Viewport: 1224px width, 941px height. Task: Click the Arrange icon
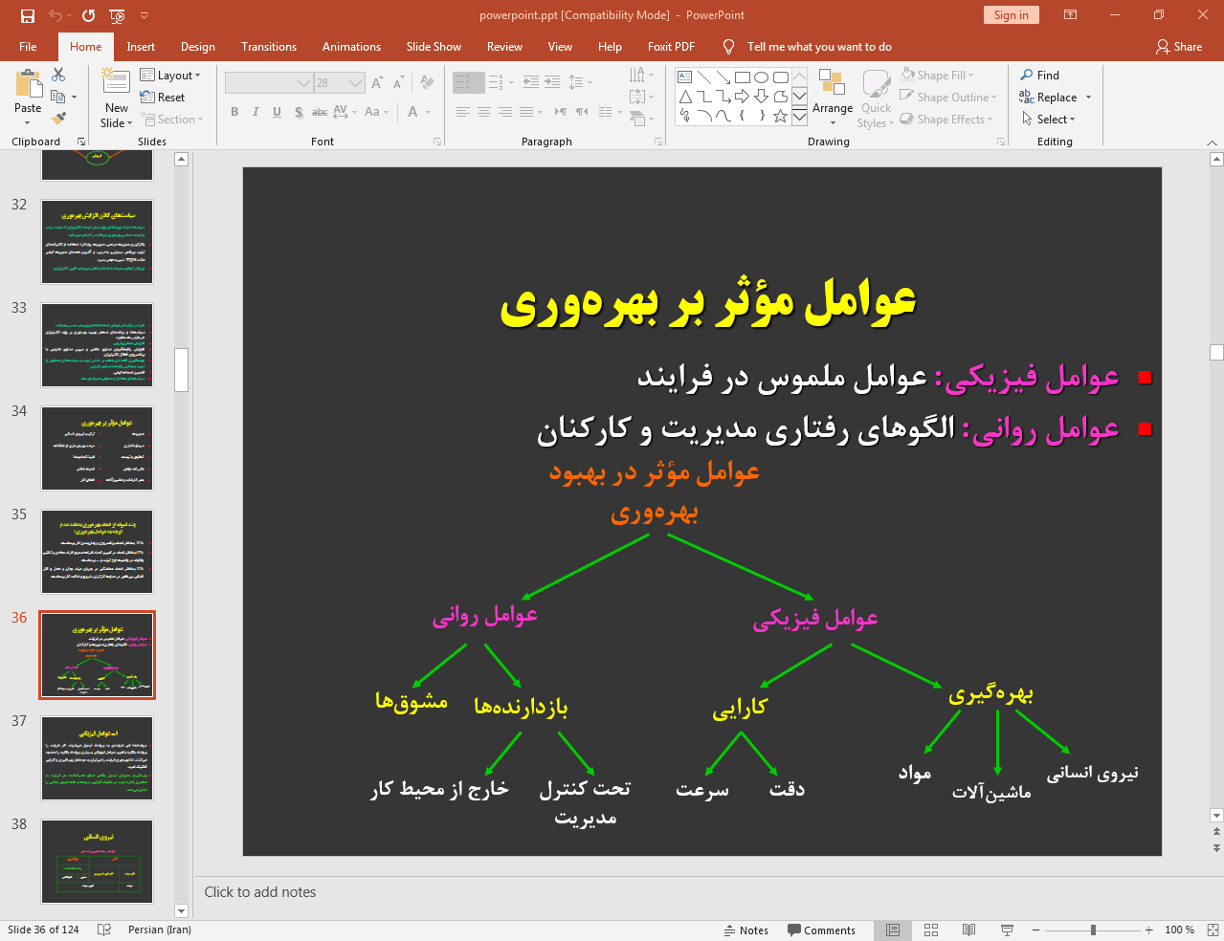point(832,84)
